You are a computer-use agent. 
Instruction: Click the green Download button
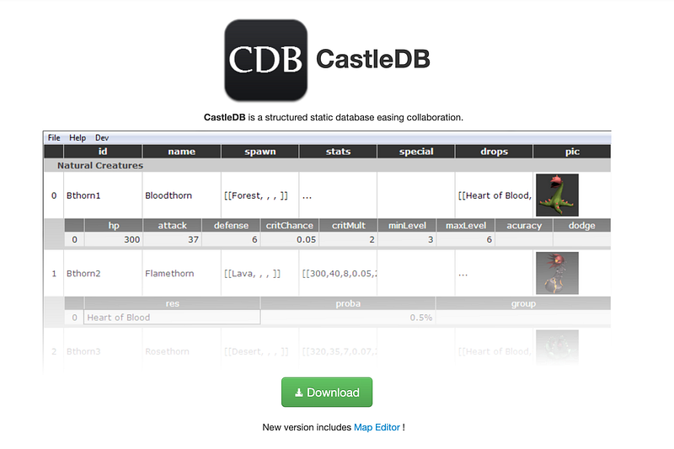[327, 393]
